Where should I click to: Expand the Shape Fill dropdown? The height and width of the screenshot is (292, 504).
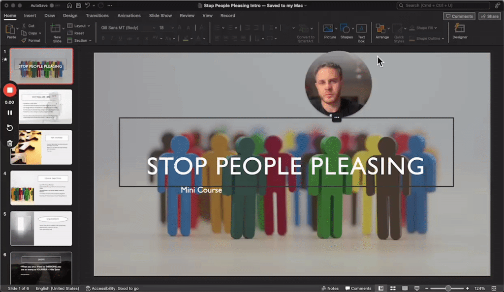[x=437, y=28]
